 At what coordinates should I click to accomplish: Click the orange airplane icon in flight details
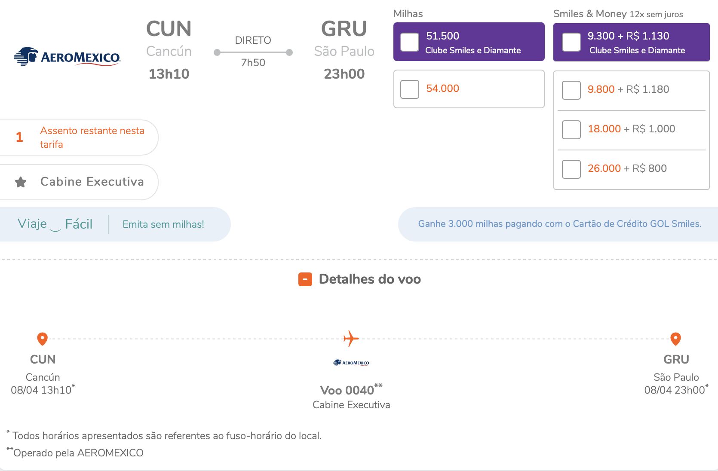[351, 339]
